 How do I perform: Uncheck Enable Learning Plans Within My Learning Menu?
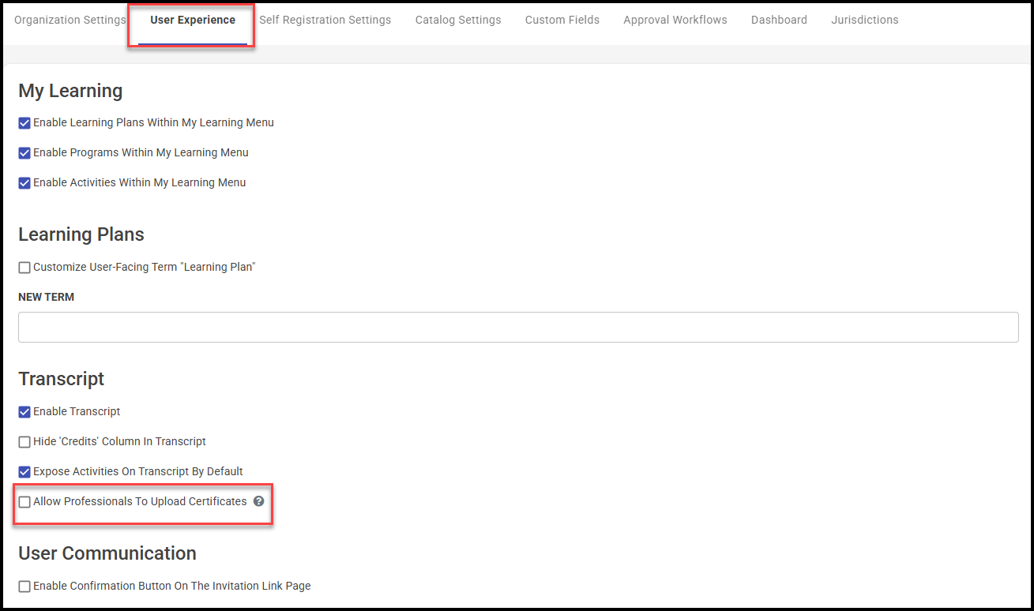pyautogui.click(x=24, y=123)
